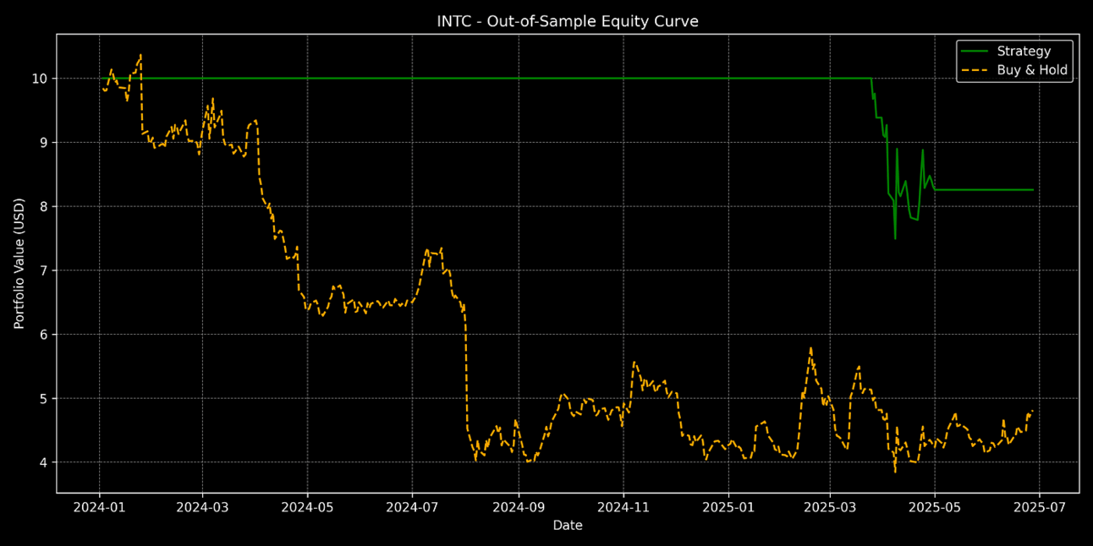This screenshot has height=546, width=1093.
Task: Click the 'Date' x-axis label
Action: coord(568,526)
